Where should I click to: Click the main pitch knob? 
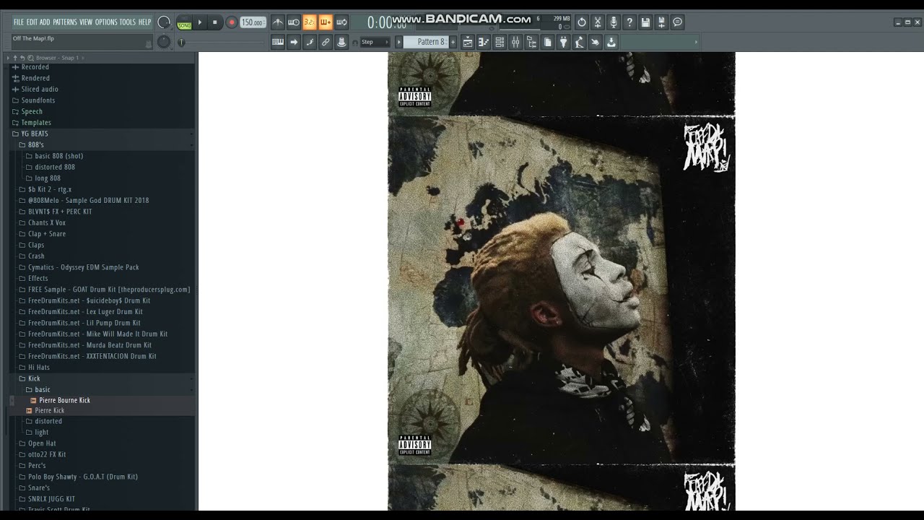pos(164,42)
